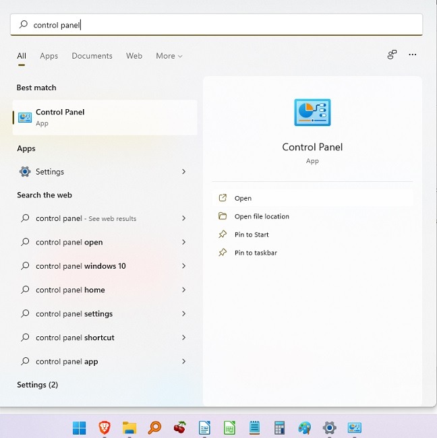Click the 'Settings (2)' section heading
437x438 pixels.
click(x=38, y=385)
